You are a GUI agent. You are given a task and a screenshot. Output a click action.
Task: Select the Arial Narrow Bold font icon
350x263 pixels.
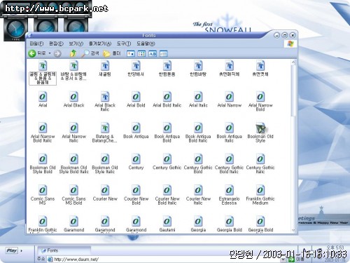point(260,97)
